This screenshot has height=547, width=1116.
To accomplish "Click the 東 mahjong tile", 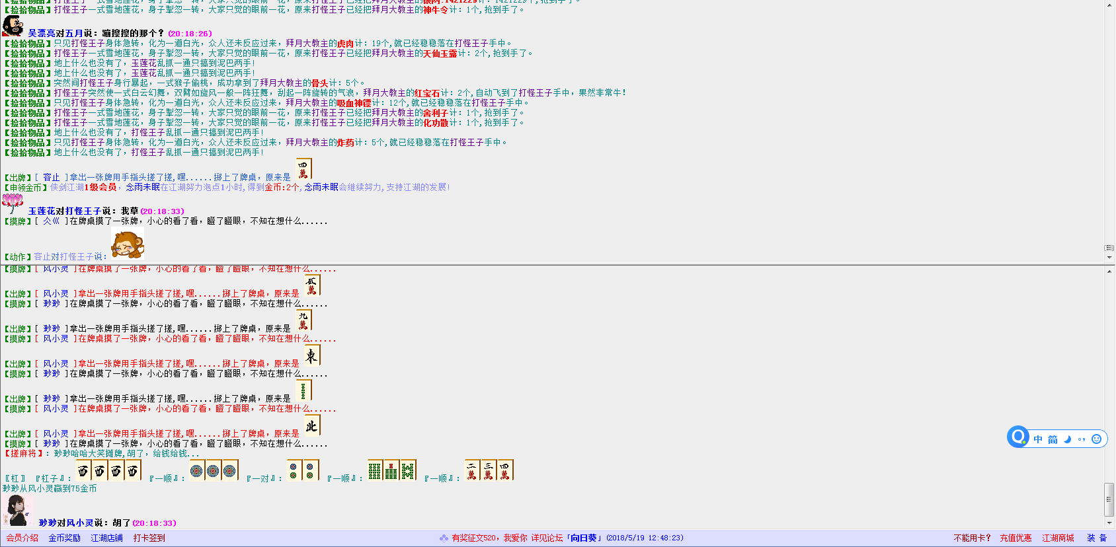I will tap(312, 355).
